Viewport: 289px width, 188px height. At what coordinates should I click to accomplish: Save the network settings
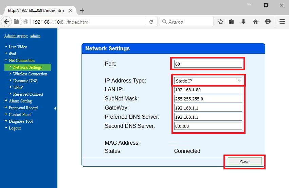pos(245,162)
